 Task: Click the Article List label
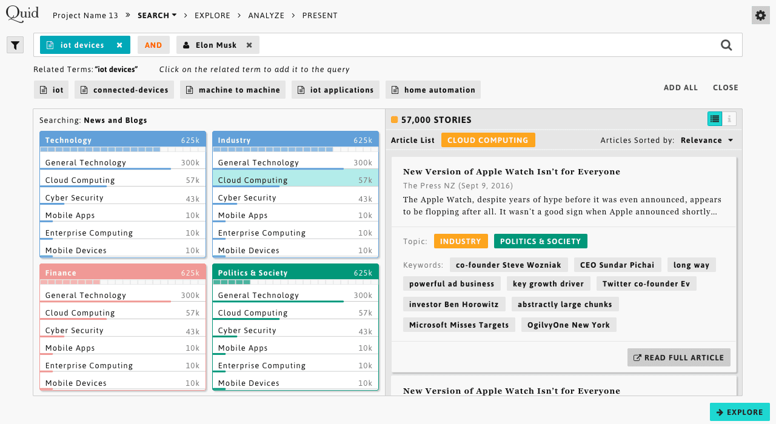(413, 140)
